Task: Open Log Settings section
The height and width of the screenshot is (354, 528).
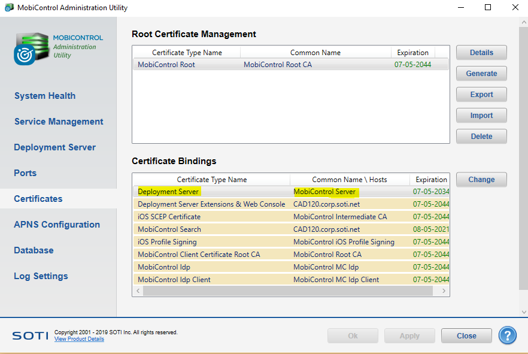Action: (41, 276)
